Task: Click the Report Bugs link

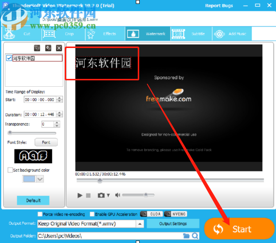Action: (x=219, y=5)
